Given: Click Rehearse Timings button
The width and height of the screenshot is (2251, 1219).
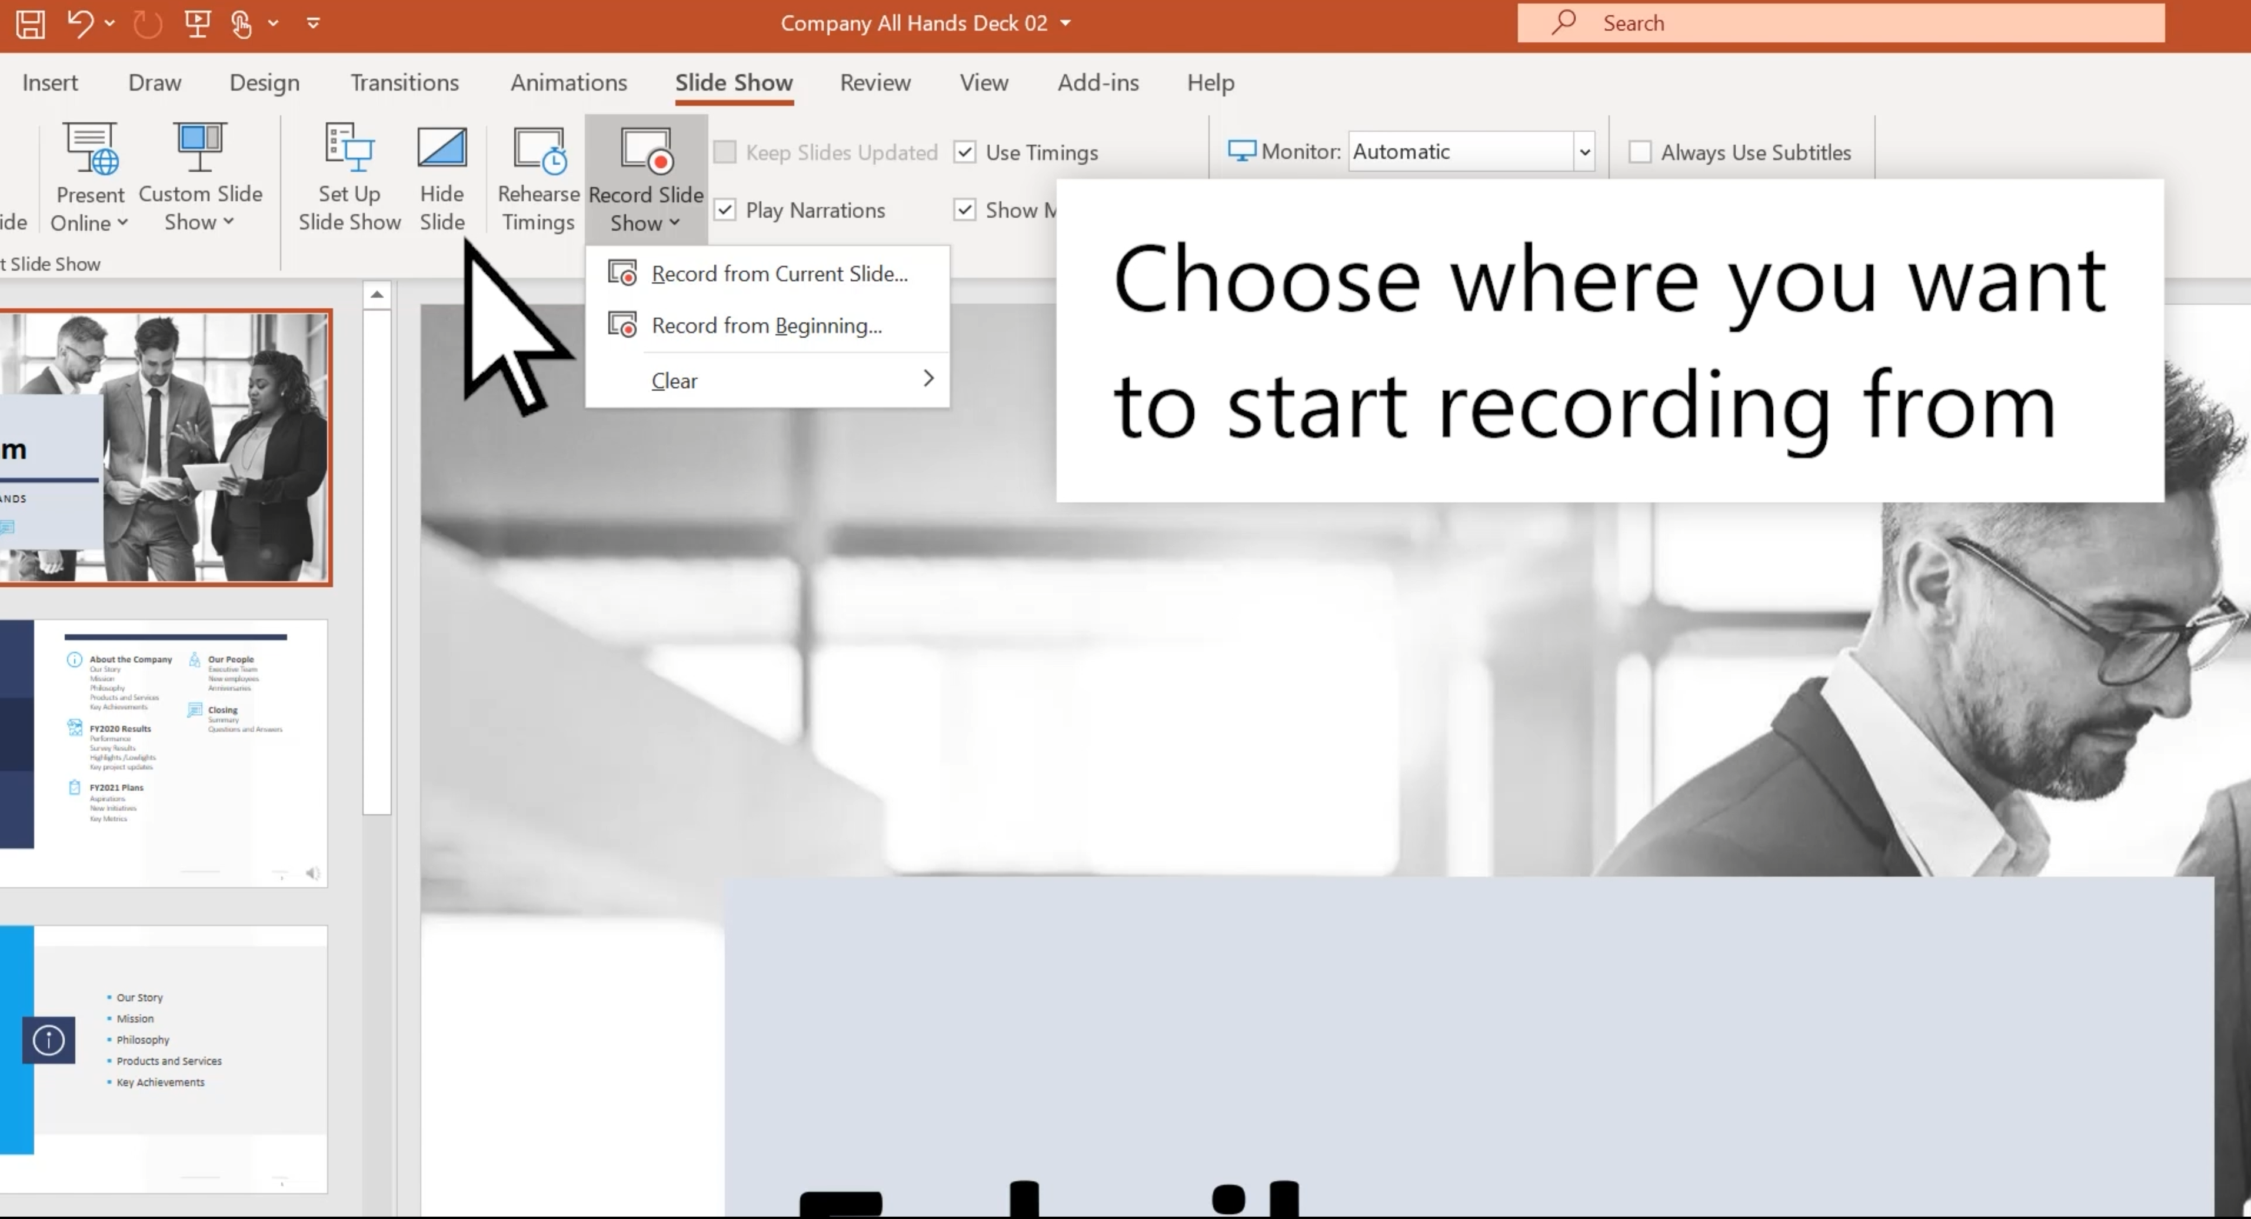Looking at the screenshot, I should (x=538, y=178).
